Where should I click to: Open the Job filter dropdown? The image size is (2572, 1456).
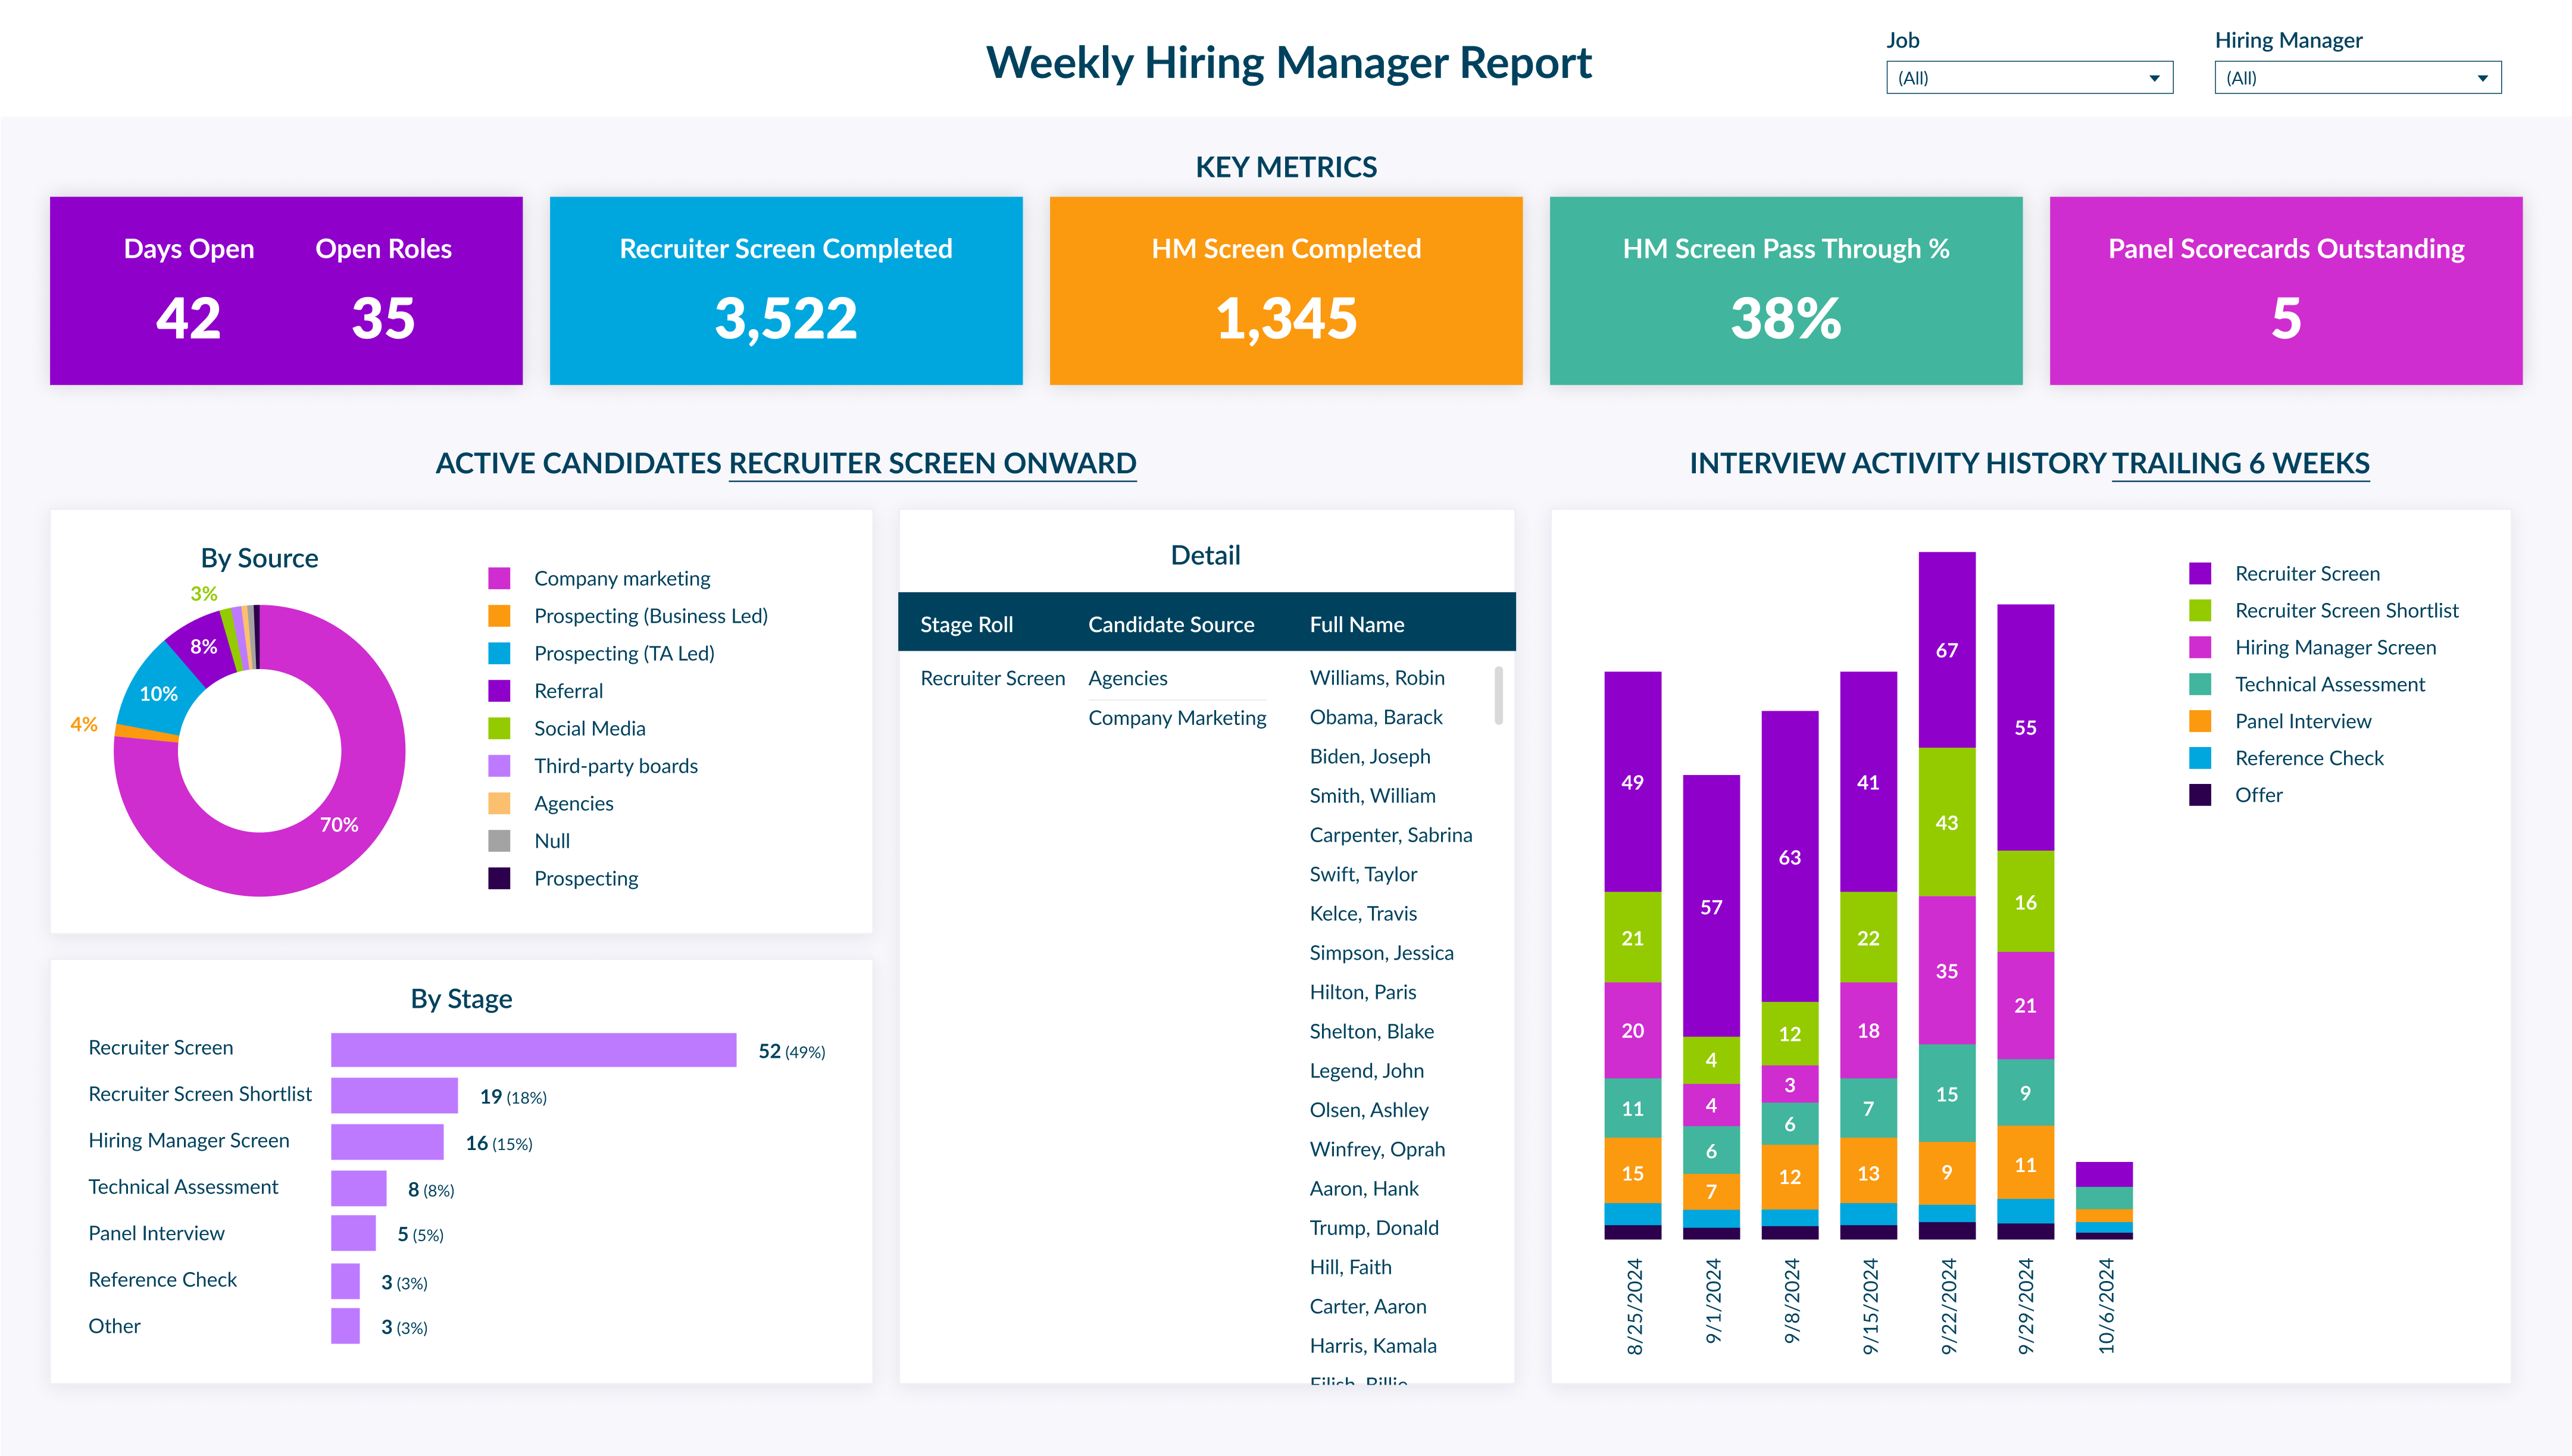point(2029,78)
